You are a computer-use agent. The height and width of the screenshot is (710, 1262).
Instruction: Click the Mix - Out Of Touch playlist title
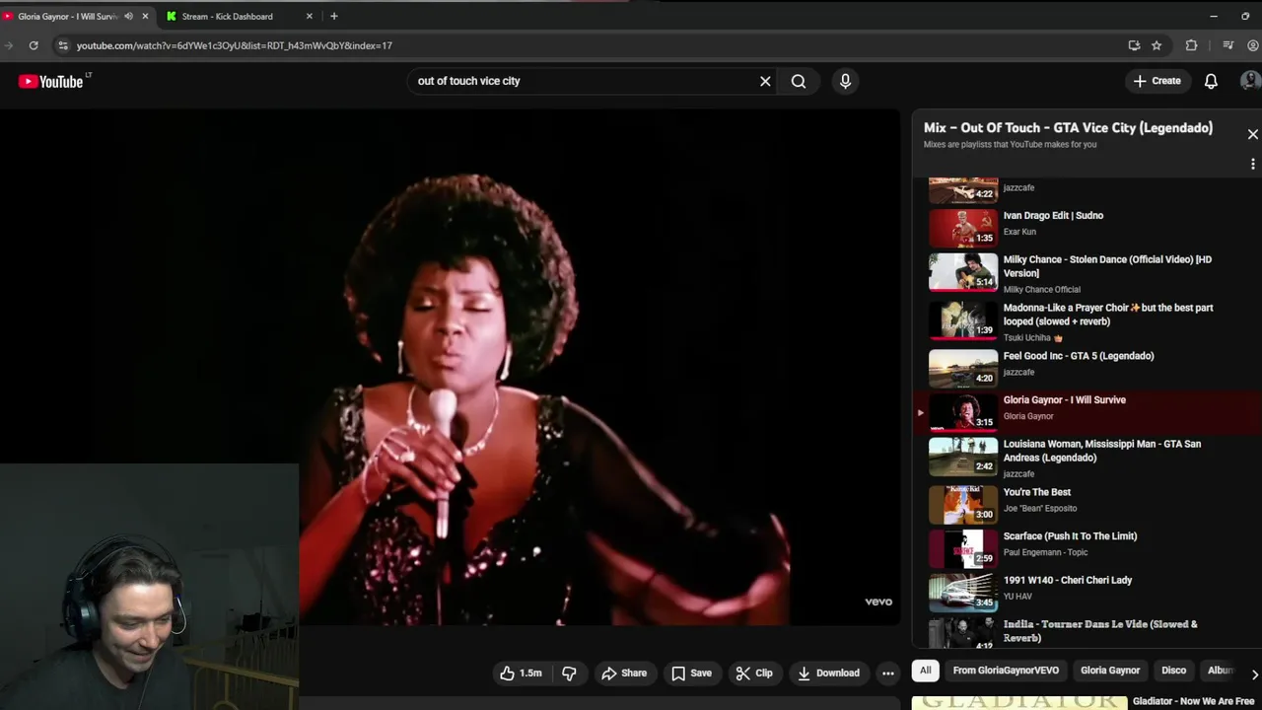1068,128
